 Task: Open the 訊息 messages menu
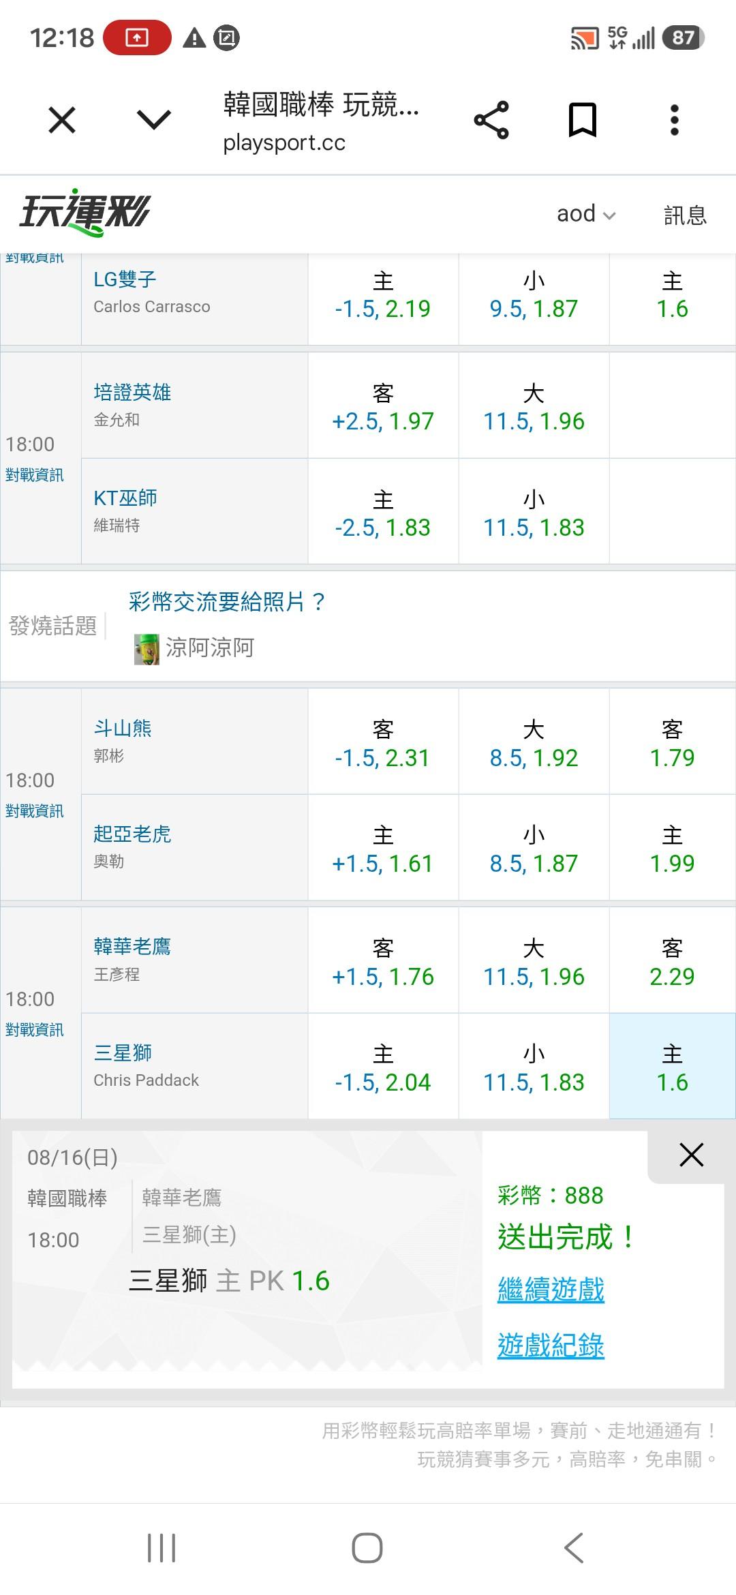(x=685, y=215)
